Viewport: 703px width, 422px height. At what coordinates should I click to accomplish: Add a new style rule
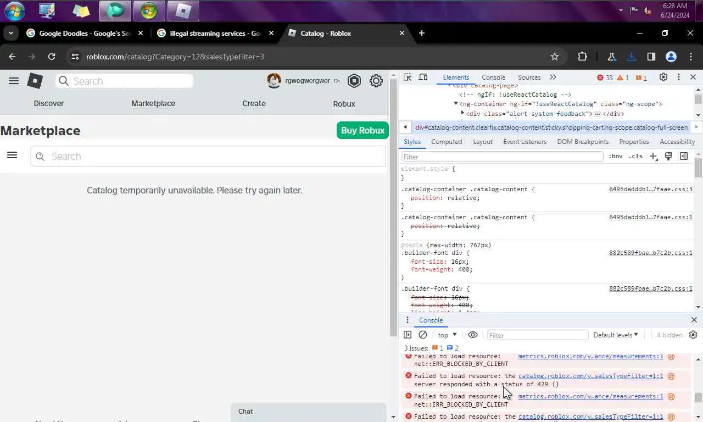point(654,157)
